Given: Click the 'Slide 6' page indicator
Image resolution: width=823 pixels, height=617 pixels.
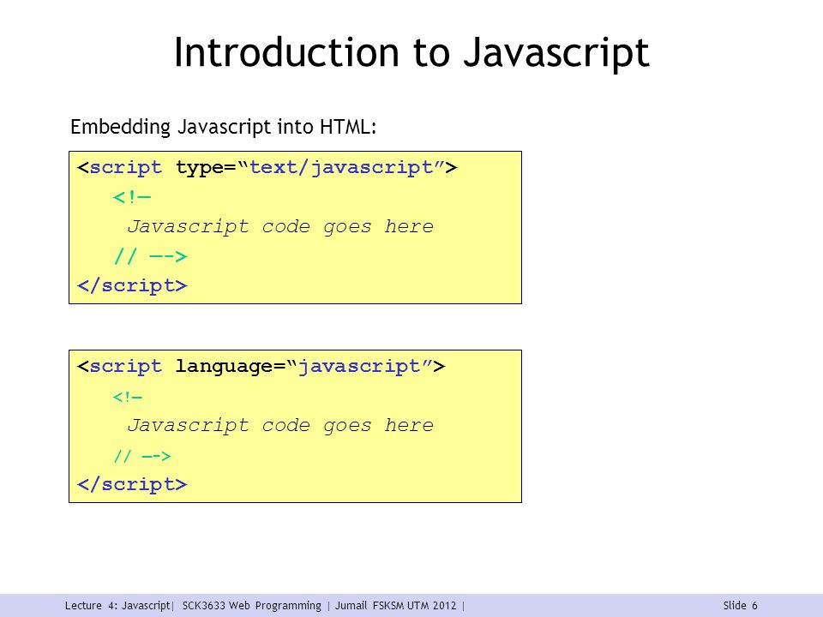Looking at the screenshot, I should coord(740,606).
